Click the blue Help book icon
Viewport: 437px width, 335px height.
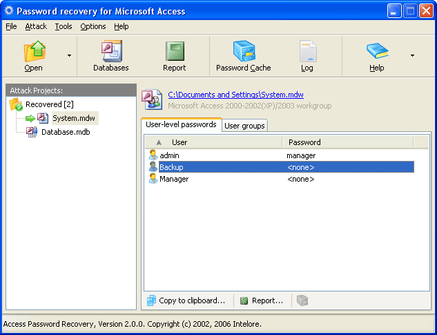tap(377, 50)
